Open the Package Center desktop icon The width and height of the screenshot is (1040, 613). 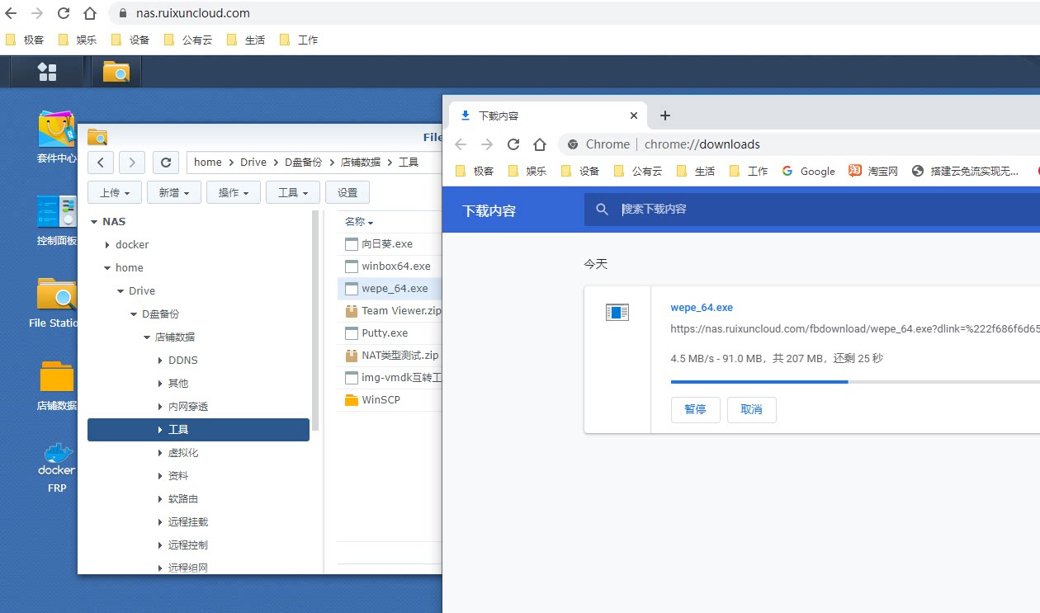point(56,137)
